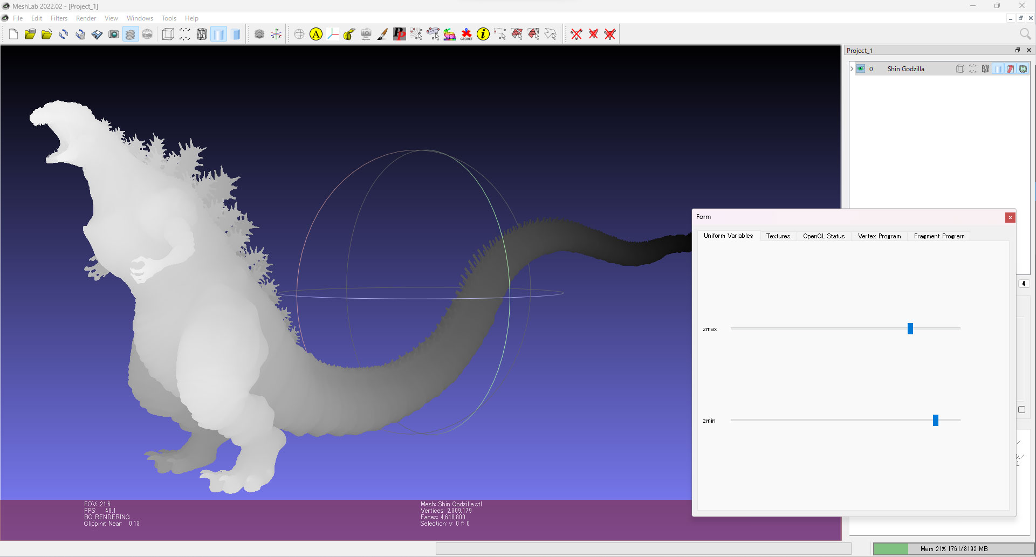Viewport: 1036px width, 557px height.
Task: Toggle points display for Shin Godzilla layer
Action: (x=972, y=69)
